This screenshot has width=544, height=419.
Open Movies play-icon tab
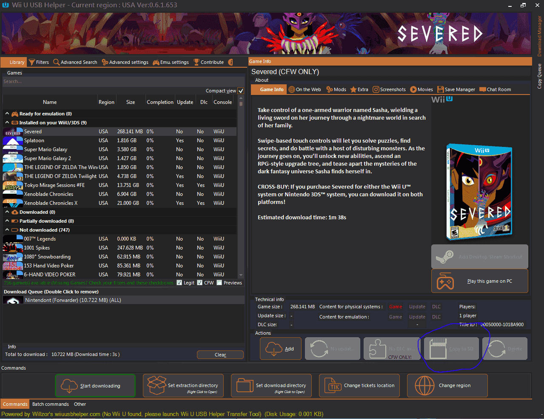pyautogui.click(x=422, y=89)
